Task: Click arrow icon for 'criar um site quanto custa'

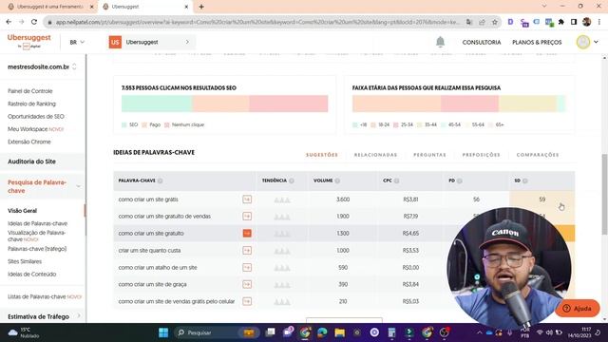Action: 247,251
